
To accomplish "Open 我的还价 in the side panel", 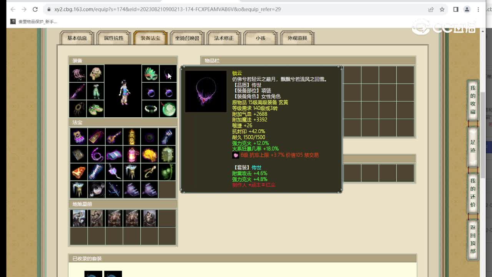I will [x=473, y=192].
